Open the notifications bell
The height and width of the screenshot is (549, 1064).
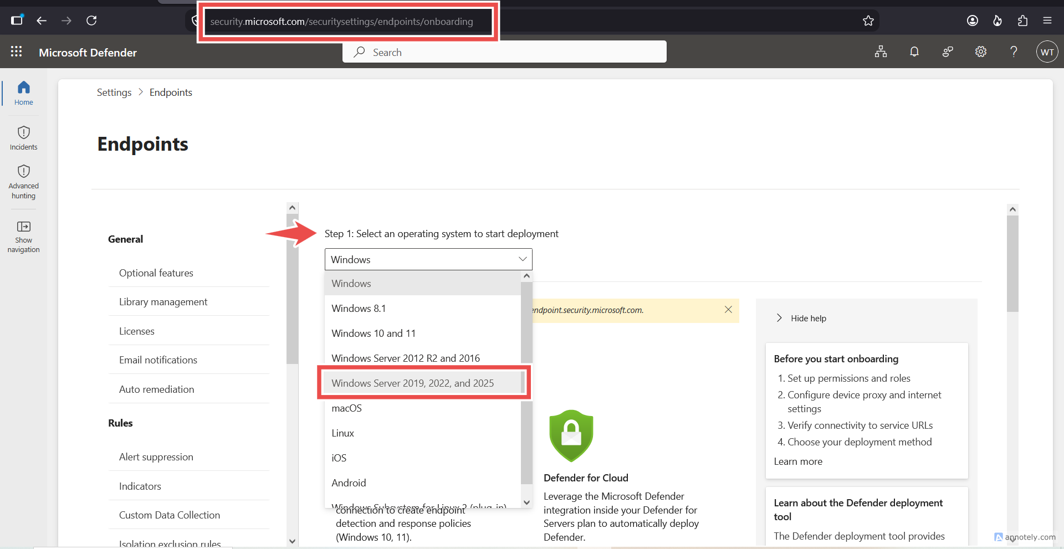[914, 52]
